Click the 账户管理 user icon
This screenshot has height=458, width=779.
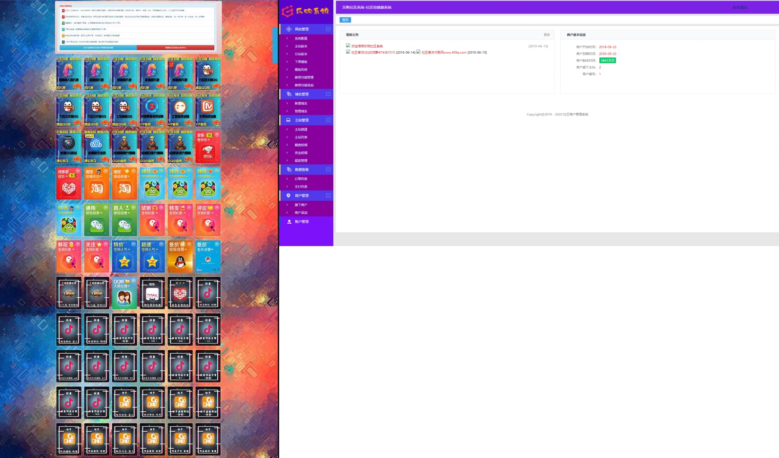(289, 222)
